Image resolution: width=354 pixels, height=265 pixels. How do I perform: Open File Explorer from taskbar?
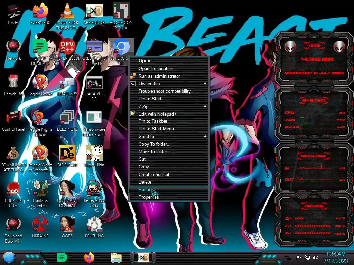(x=116, y=257)
